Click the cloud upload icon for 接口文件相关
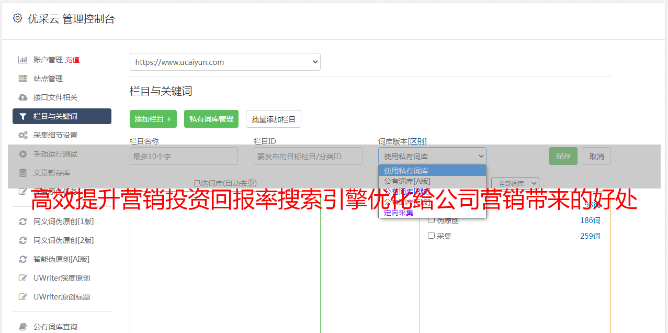This screenshot has width=668, height=333. (x=23, y=97)
